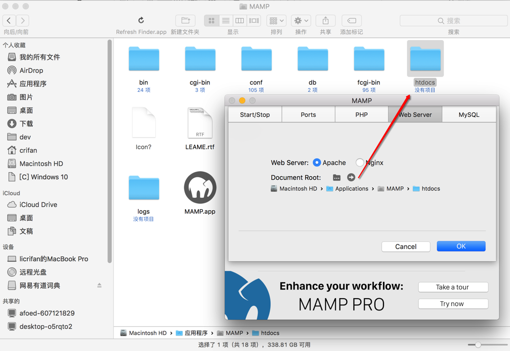Select the MAMP.app elephant icon
This screenshot has width=510, height=351.
pos(200,188)
